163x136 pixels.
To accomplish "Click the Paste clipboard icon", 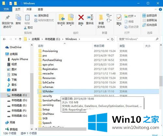I will click(27, 18).
